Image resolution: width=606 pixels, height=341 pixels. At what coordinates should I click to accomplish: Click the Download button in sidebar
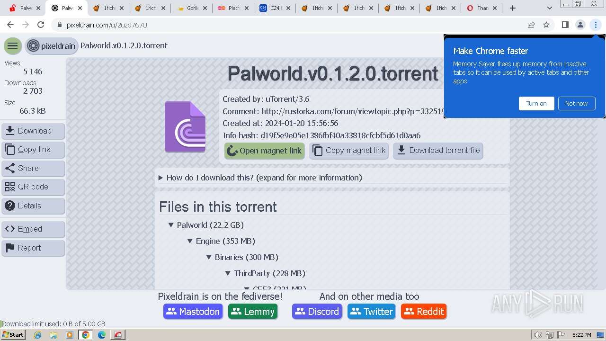point(33,131)
